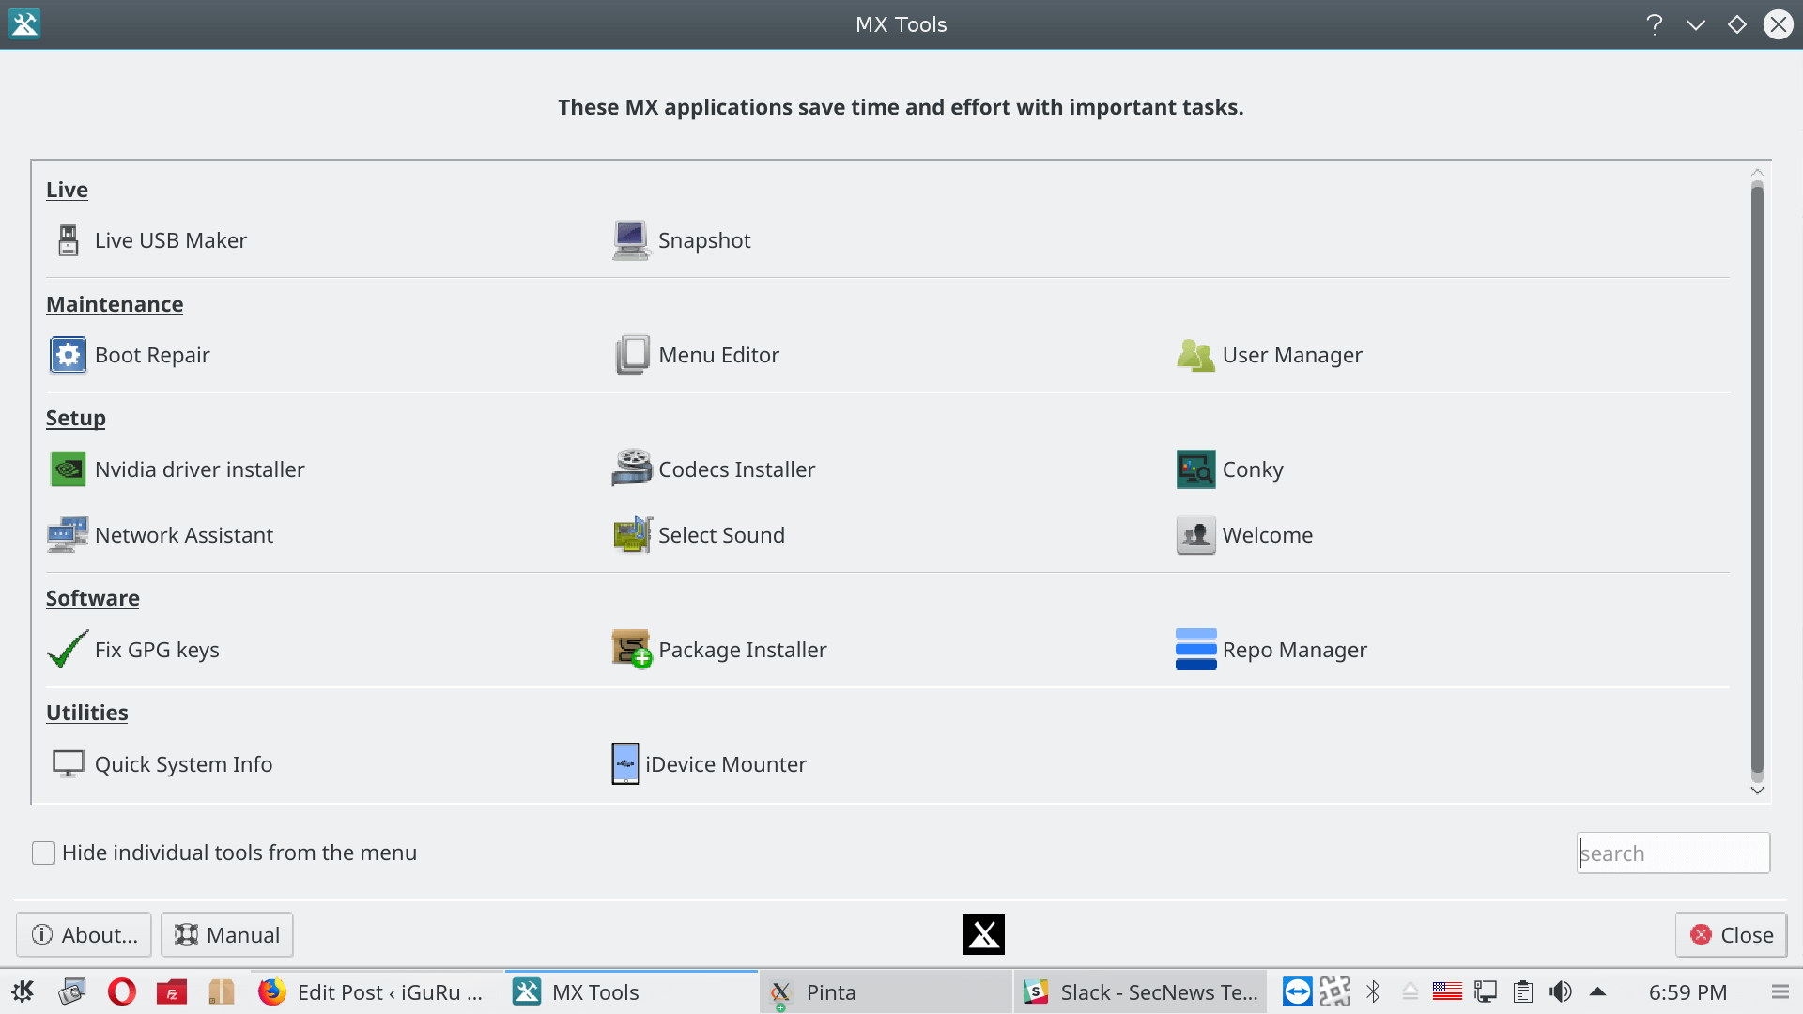Expand hidden system tray icons arrow
Image resolution: width=1803 pixels, height=1014 pixels.
(1598, 991)
